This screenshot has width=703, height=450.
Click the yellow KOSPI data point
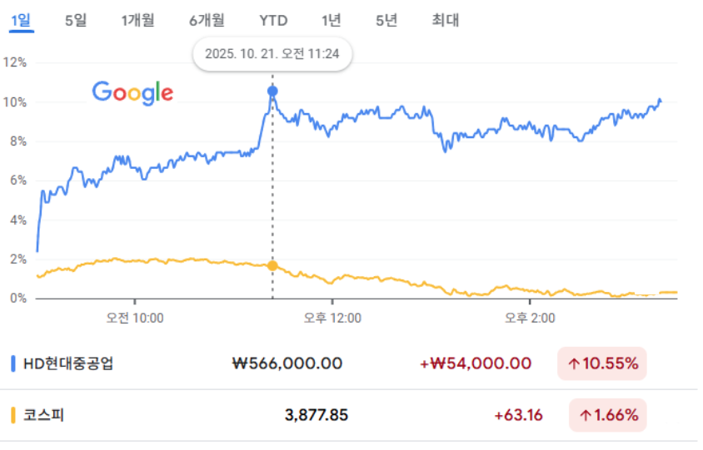pyautogui.click(x=272, y=265)
